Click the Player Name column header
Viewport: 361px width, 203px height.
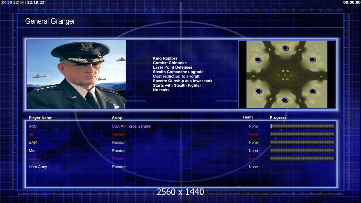click(x=41, y=118)
